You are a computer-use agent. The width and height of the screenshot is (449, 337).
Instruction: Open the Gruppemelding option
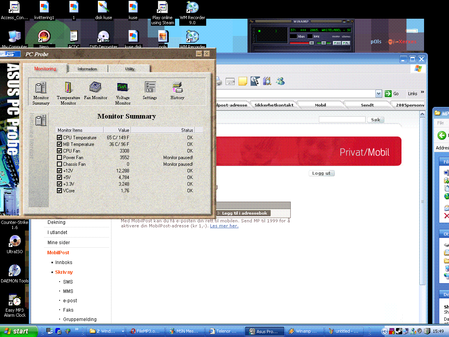coord(80,319)
